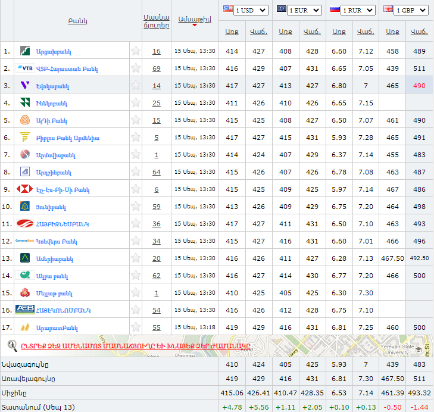
Task: Click the Russian flag icon by RUR selector
Action: tap(335, 9)
